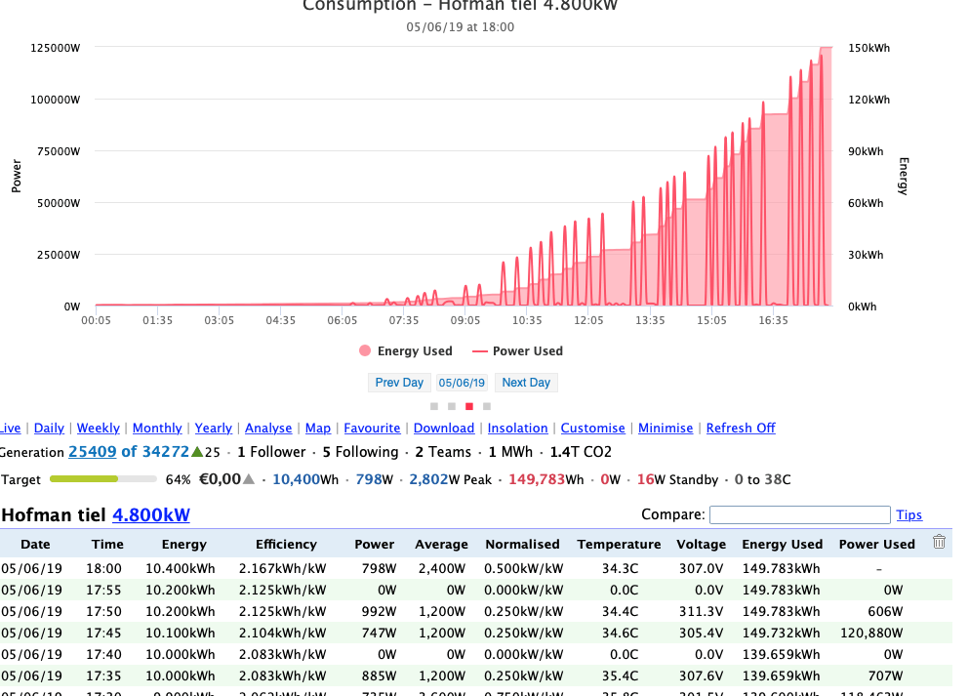The height and width of the screenshot is (696, 969).
Task: Click the 311.3V voltage cell
Action: [701, 611]
